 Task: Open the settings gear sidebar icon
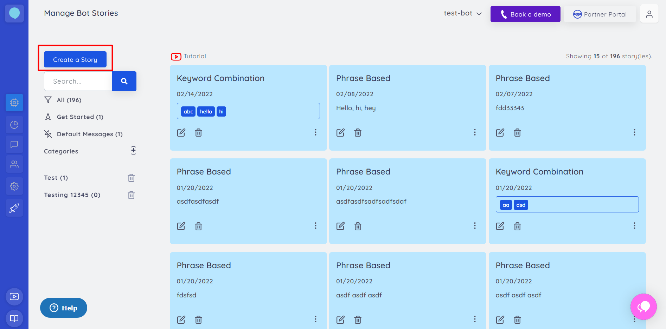pyautogui.click(x=14, y=186)
